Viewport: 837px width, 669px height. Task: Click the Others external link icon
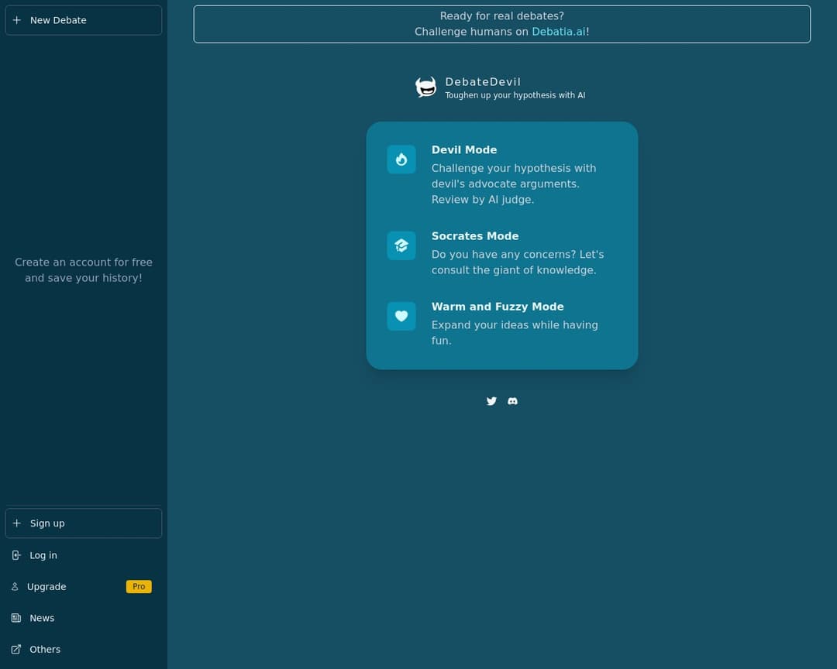click(x=16, y=650)
